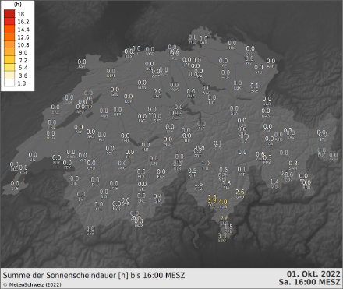Pick the 9.0 amber legend swatch

[x=9, y=51]
